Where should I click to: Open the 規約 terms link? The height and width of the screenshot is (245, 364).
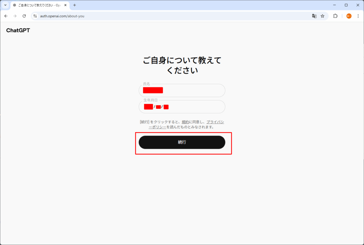click(185, 122)
